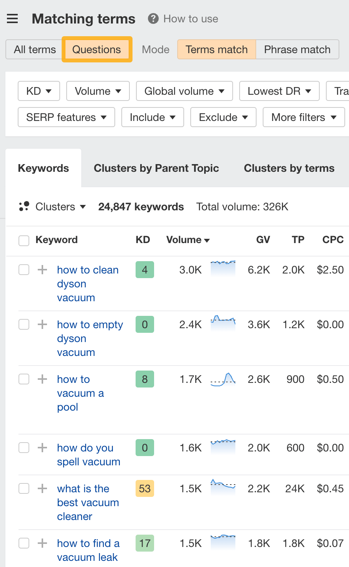Viewport: 349px width, 567px height.
Task: Click the yellow KD badge showing 53
Action: click(x=144, y=488)
